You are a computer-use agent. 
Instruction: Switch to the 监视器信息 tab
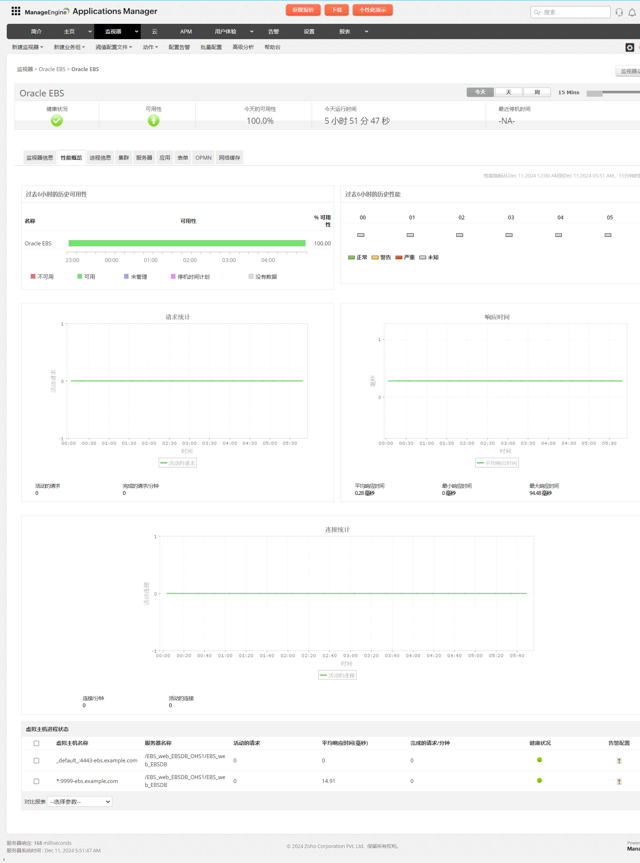39,158
